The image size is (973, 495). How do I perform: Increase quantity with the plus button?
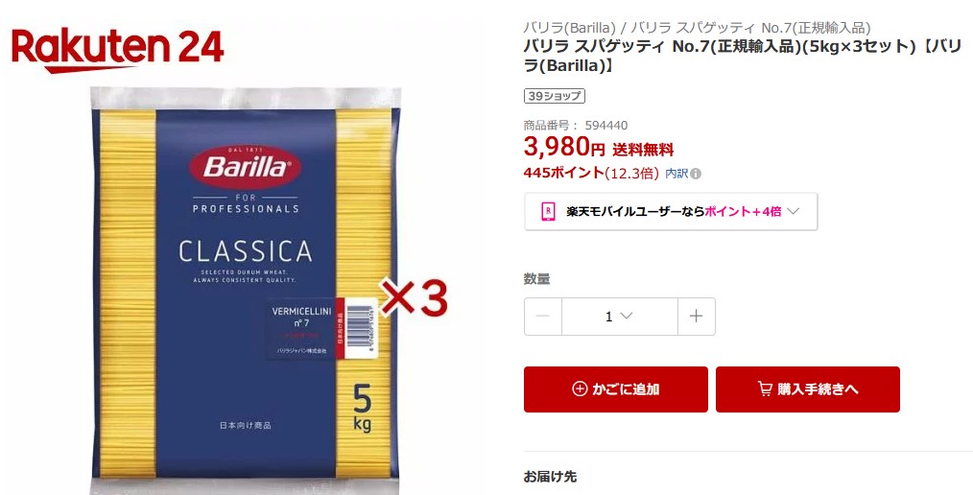[x=697, y=317]
